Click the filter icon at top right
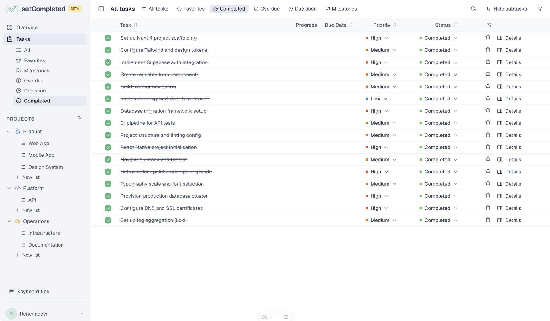This screenshot has width=550, height=321. [540, 9]
